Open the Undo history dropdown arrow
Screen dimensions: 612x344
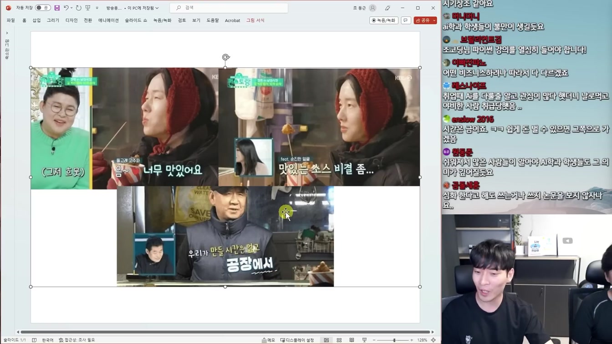[71, 8]
